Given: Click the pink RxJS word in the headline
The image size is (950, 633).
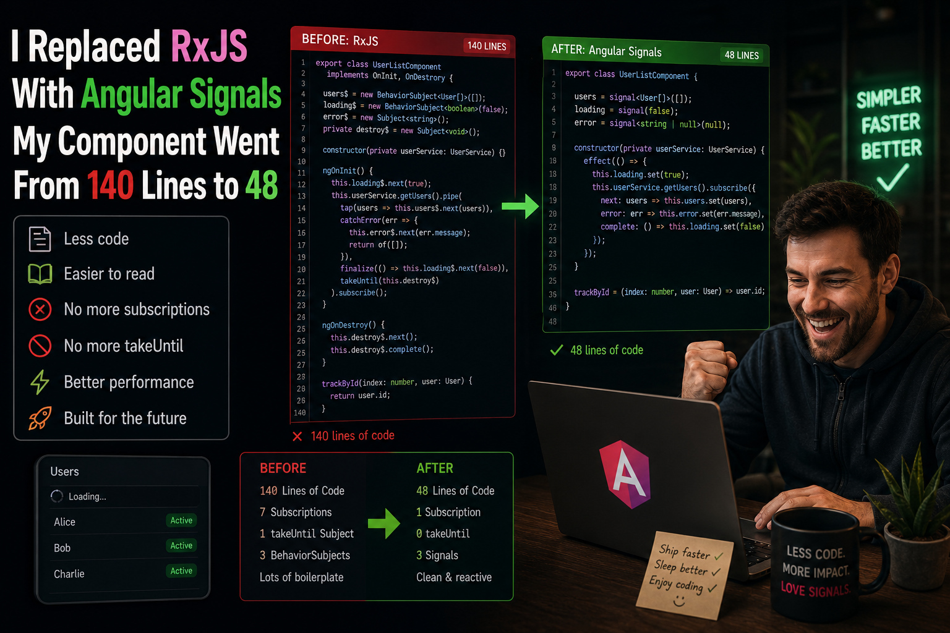Looking at the screenshot, I should click(x=208, y=46).
